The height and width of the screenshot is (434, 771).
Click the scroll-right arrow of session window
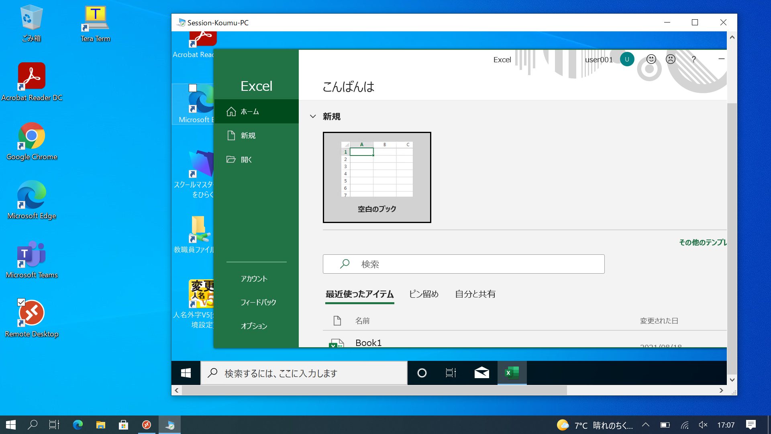pos(721,390)
